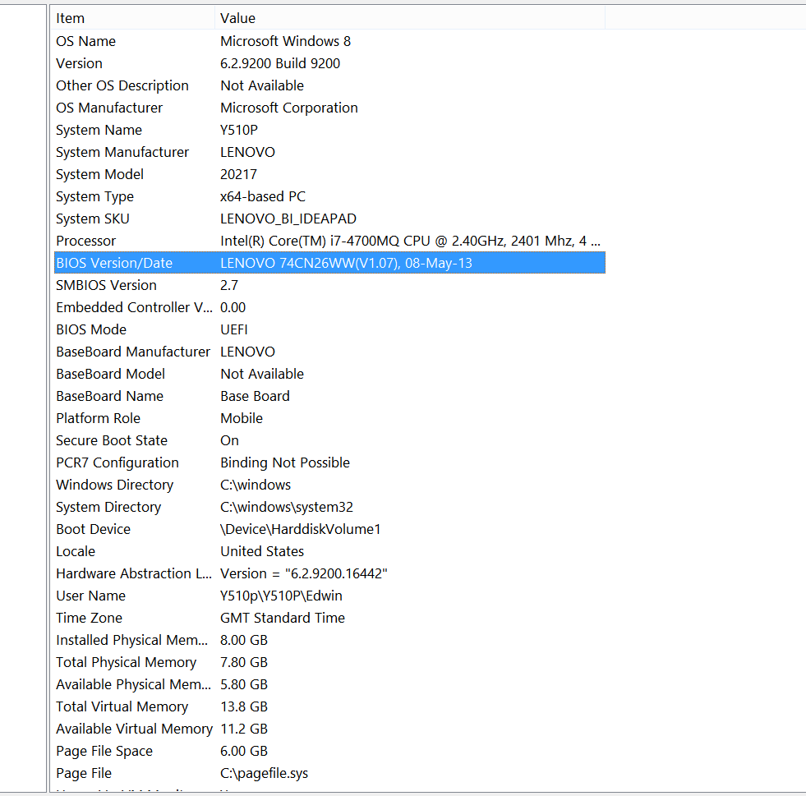Select the UEFI value for BIOS Mode
806x796 pixels.
tap(234, 329)
